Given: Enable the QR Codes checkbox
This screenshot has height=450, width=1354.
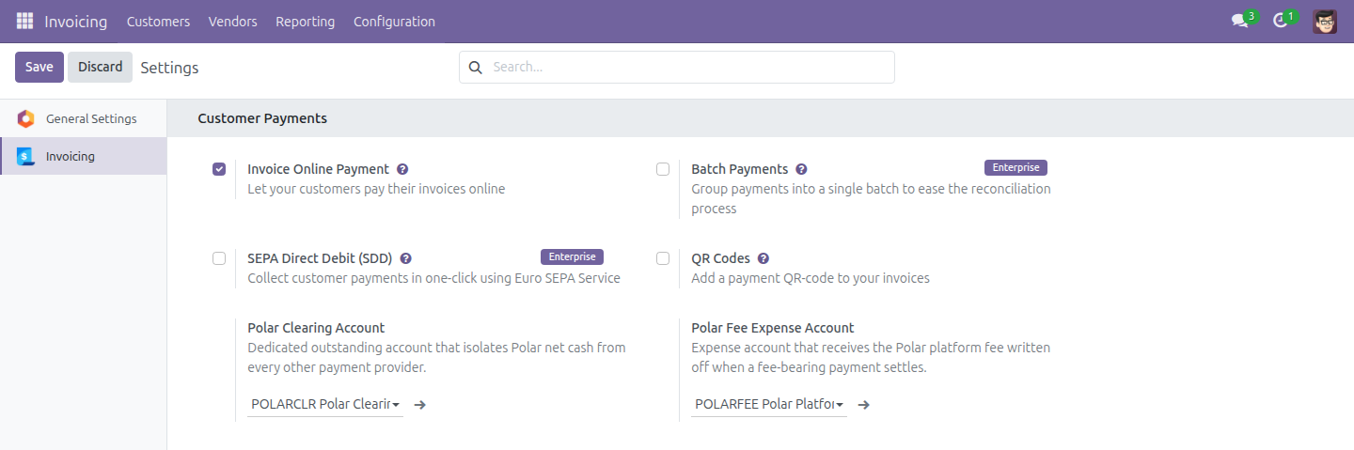Looking at the screenshot, I should click(663, 258).
